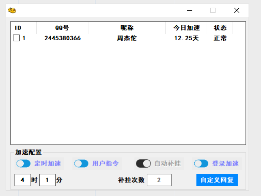
Task: Tick the checkbox for row ID 1
Action: 17,38
